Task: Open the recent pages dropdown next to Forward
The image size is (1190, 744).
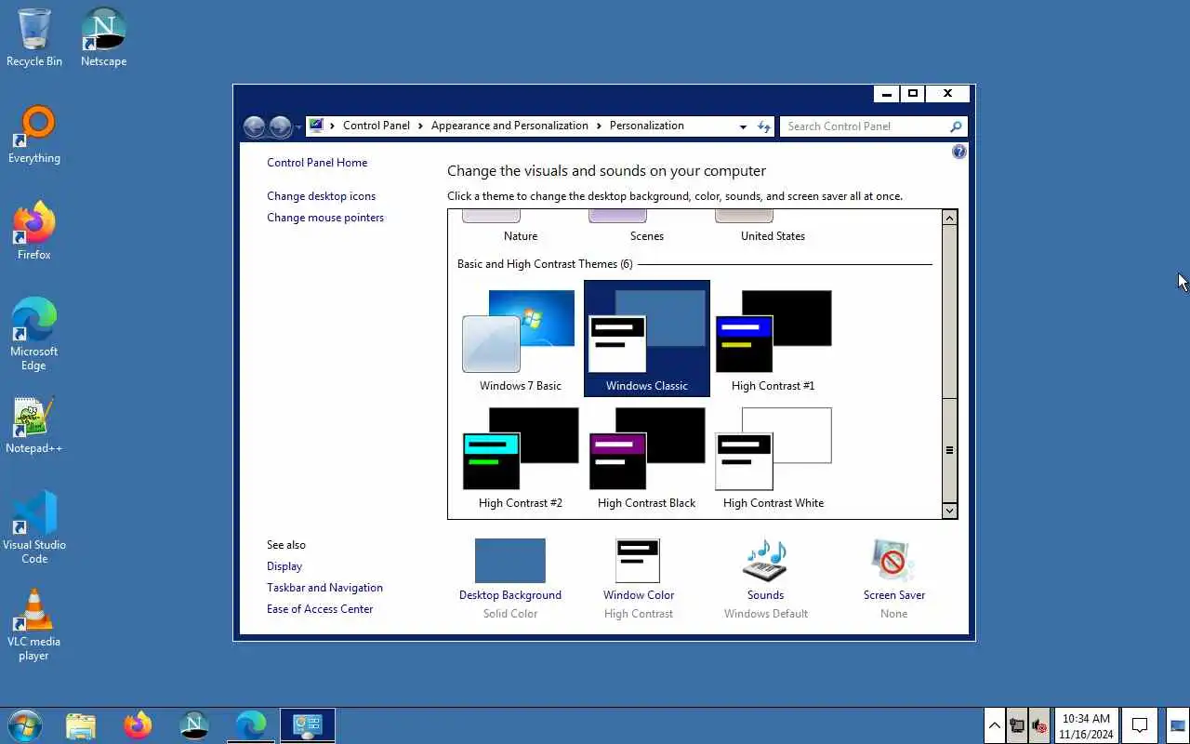Action: pos(297,127)
